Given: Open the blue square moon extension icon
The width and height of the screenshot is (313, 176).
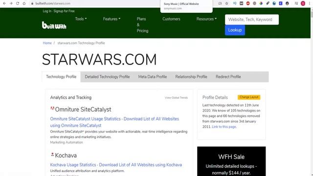Looking at the screenshot, I should [x=281, y=3].
